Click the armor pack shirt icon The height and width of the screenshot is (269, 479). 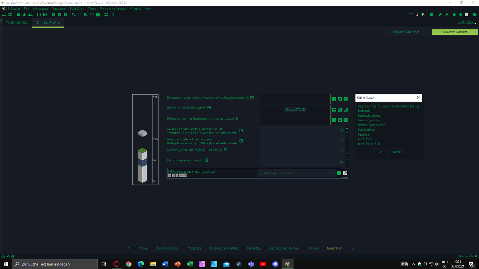[x=92, y=15]
